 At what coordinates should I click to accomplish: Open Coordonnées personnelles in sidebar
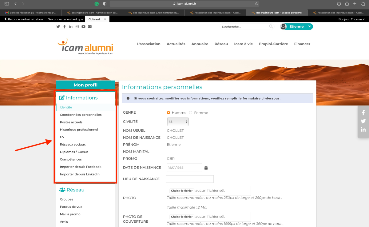click(81, 115)
